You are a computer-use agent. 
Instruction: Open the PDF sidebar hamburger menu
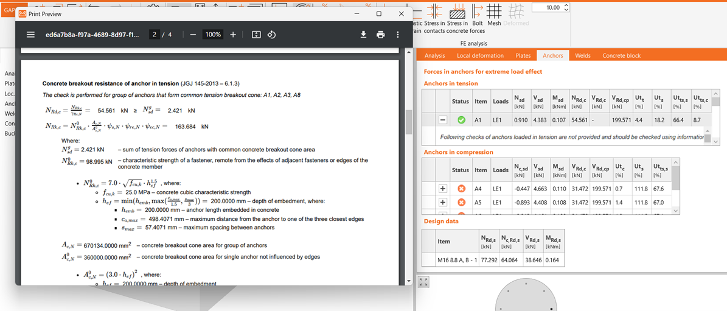point(30,35)
